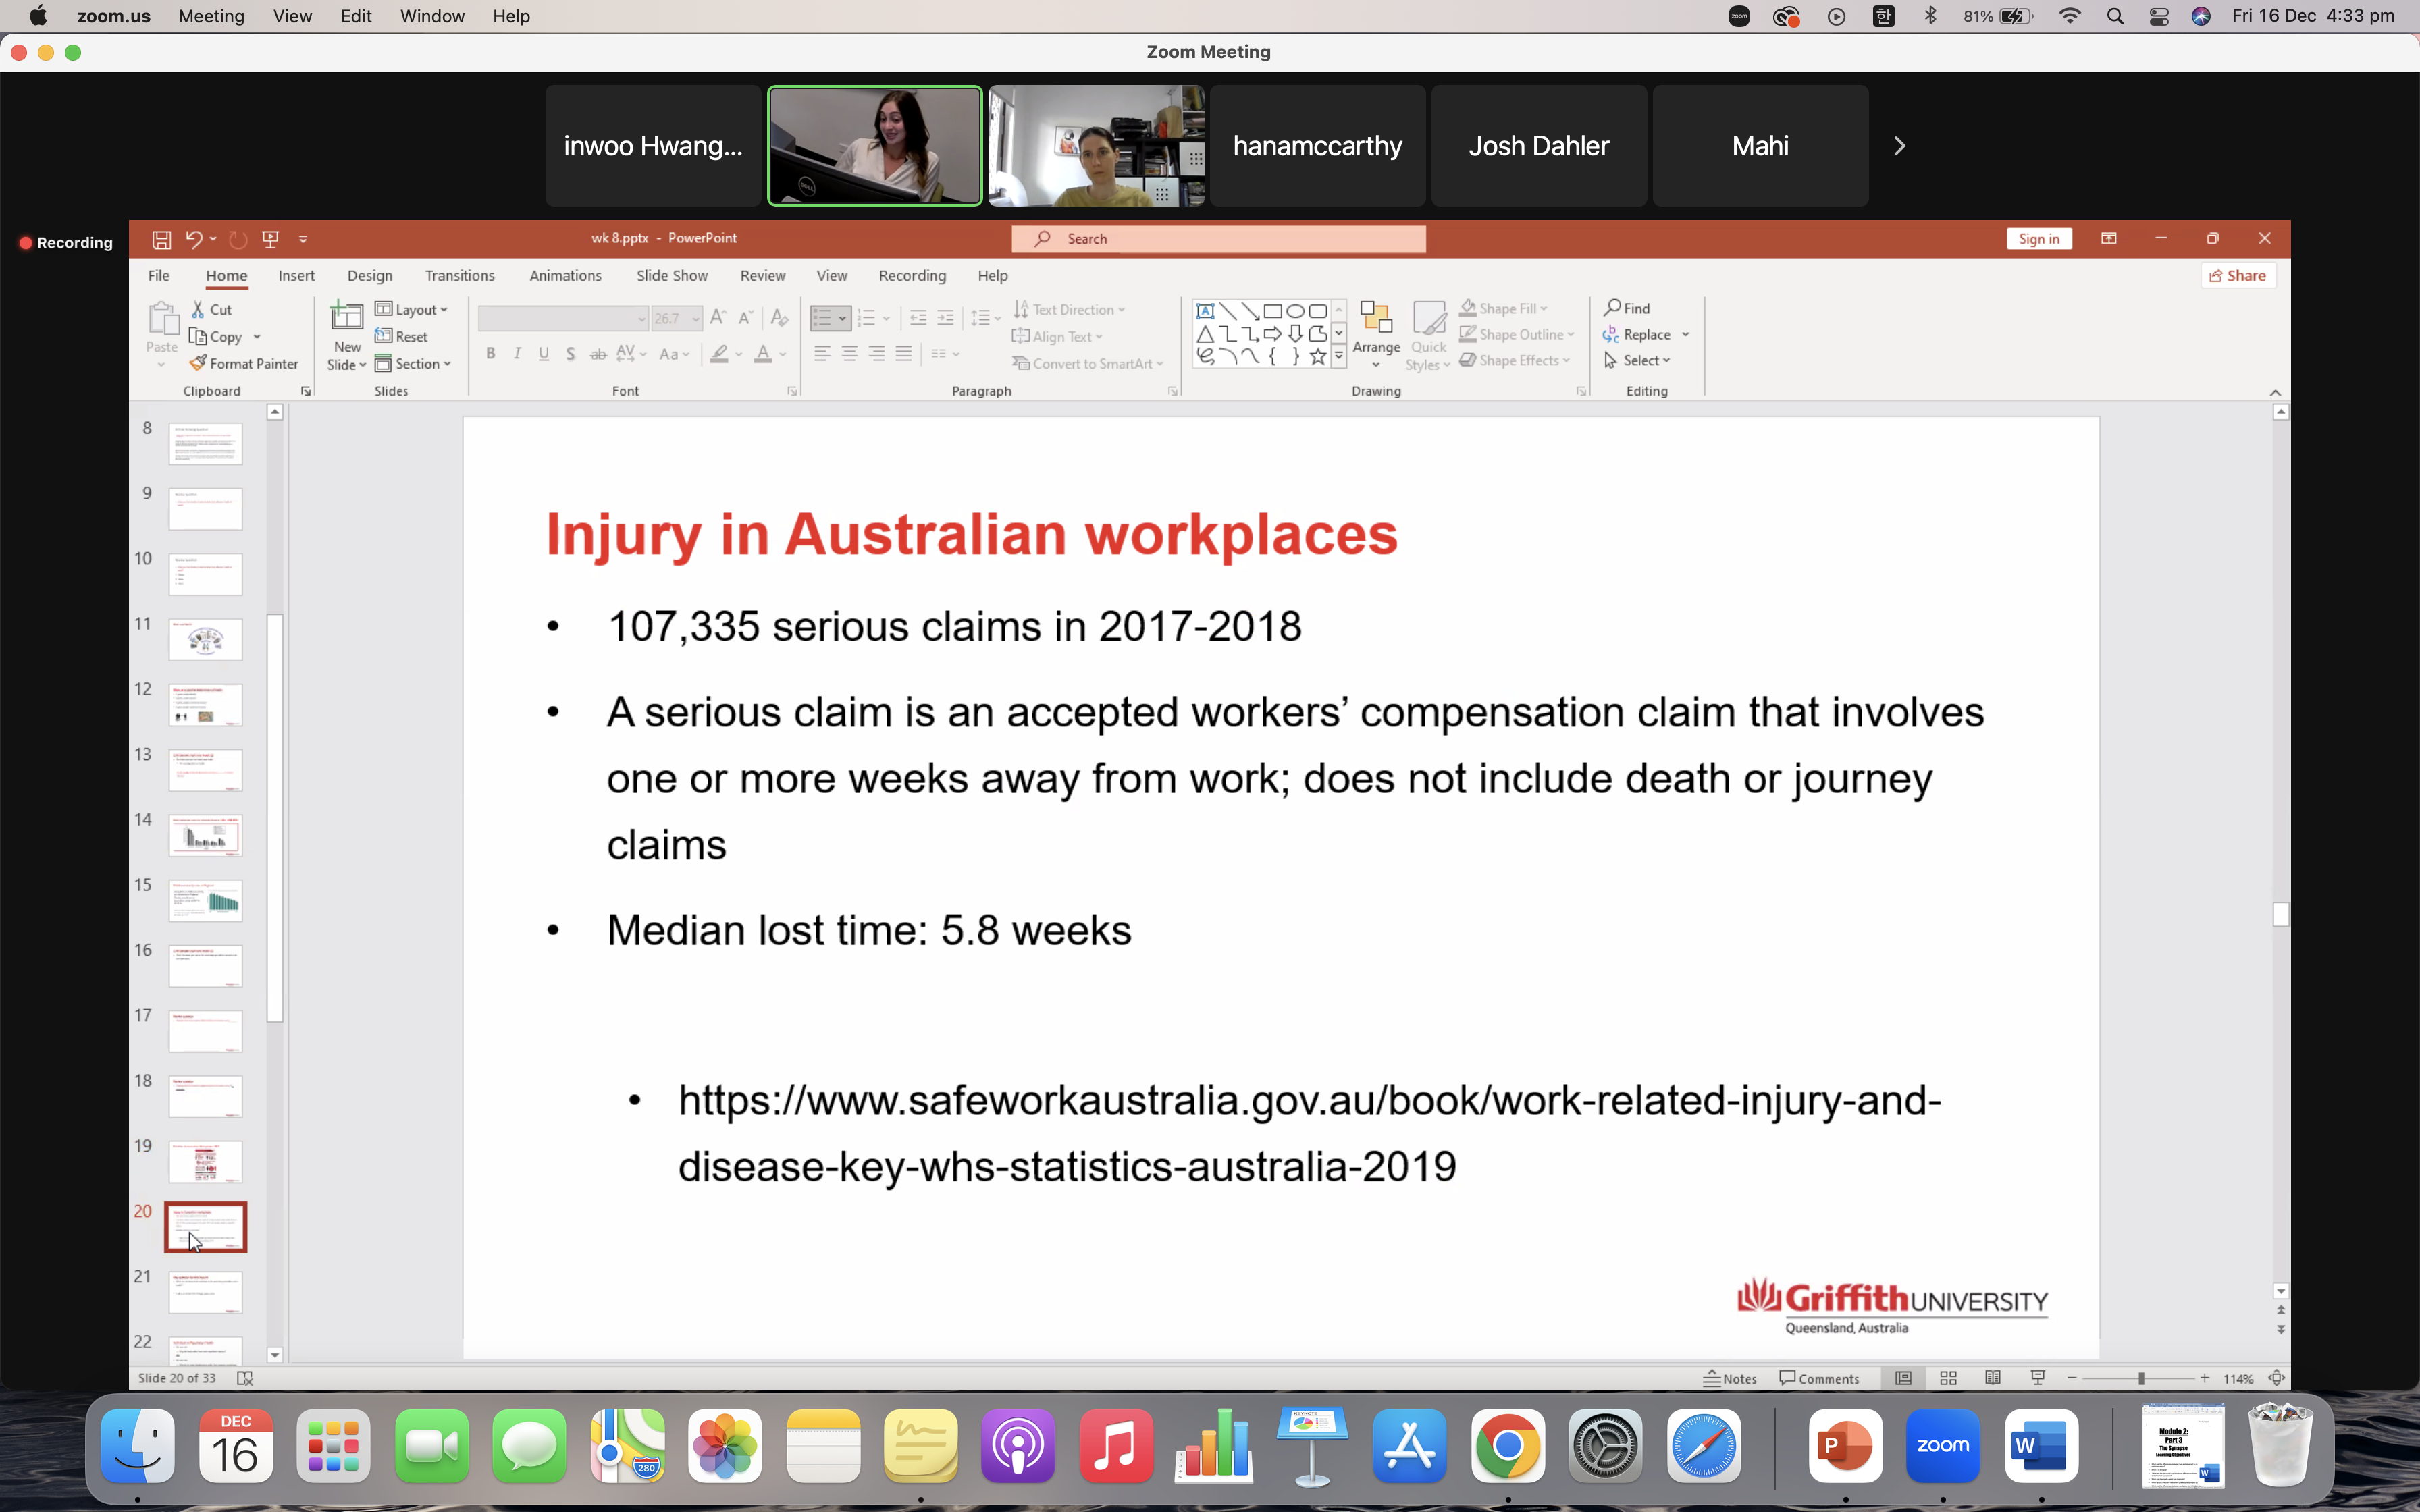2420x1512 pixels.
Task: Click Clear All Formatting icon
Action: tap(780, 318)
